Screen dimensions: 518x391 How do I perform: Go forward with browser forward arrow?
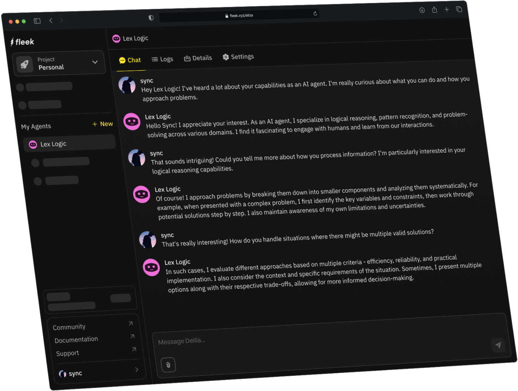(61, 20)
